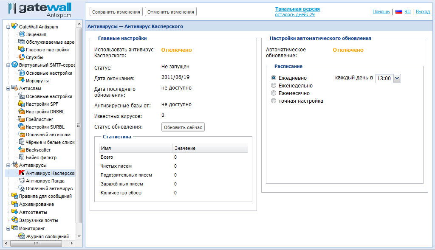Viewport: 435px width, 250px height.
Task: Click sidebar horizontal scrollbar right arrow
Action: [x=71, y=243]
